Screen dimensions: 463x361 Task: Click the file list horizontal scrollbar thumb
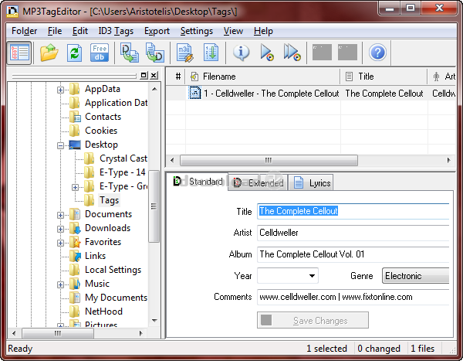269,160
